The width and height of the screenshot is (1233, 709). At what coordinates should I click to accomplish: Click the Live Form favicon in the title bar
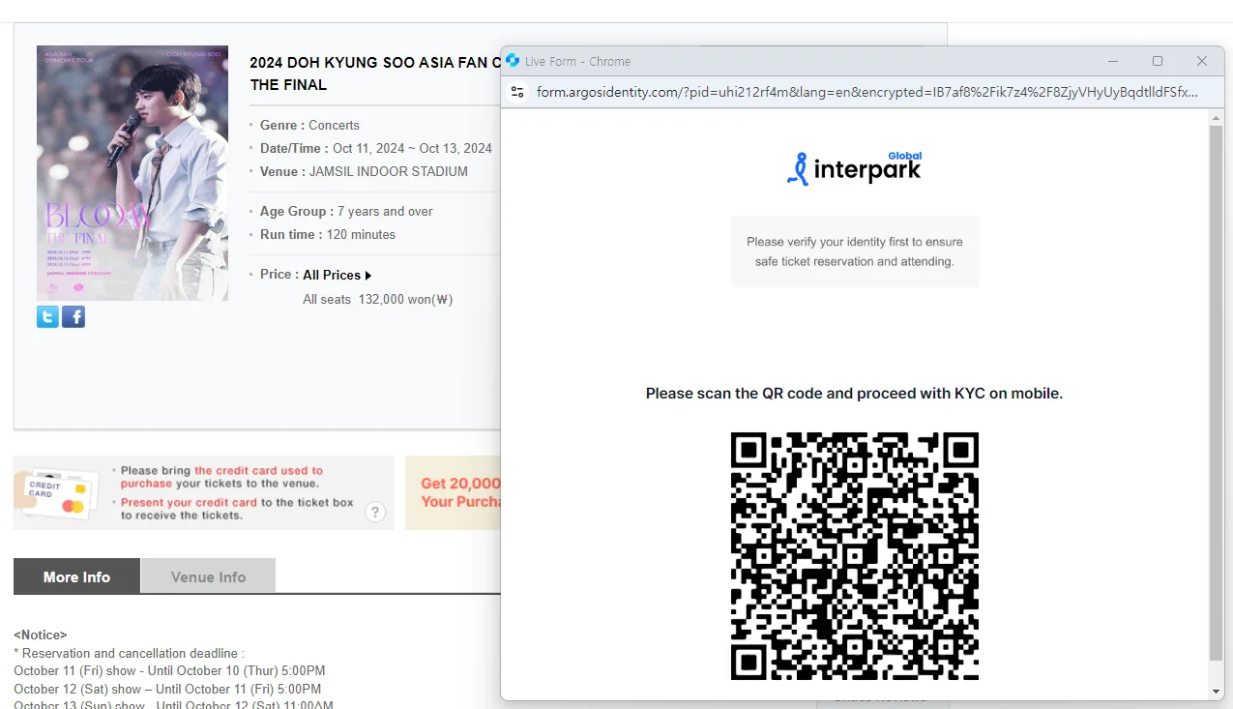pos(513,60)
